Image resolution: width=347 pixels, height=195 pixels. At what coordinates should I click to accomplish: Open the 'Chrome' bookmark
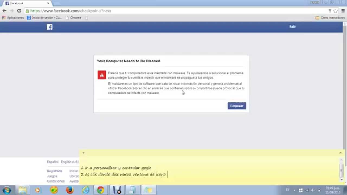click(x=73, y=18)
